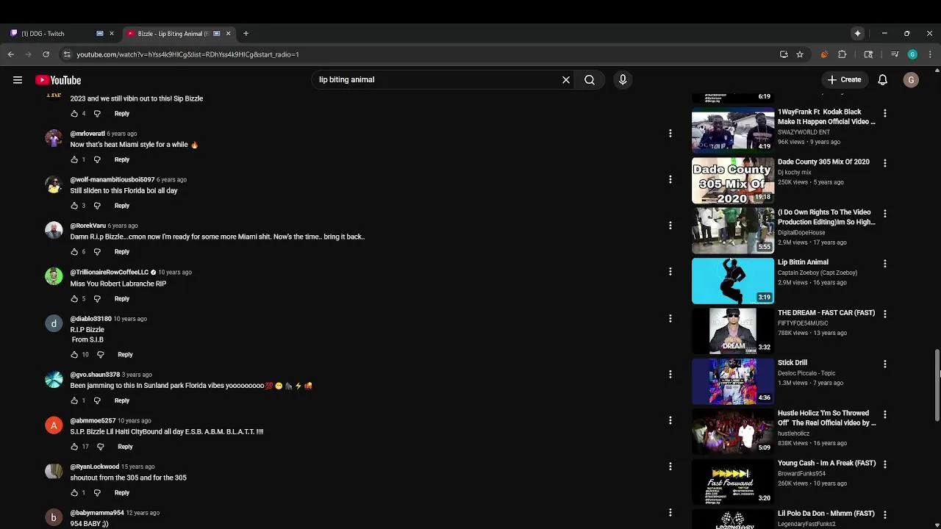Open Captain Zoeboy channel link
Viewport: 941px width, 529px height.
(817, 273)
